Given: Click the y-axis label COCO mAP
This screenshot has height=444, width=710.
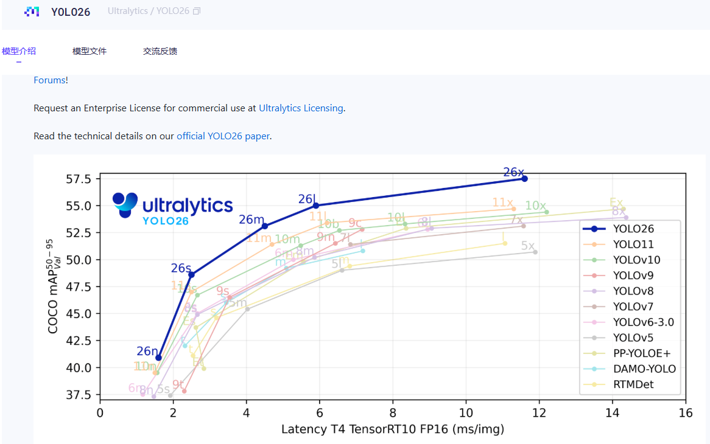Looking at the screenshot, I should (x=53, y=286).
